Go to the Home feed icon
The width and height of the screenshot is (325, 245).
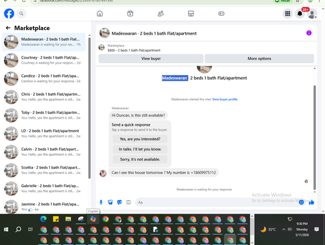coord(99,14)
